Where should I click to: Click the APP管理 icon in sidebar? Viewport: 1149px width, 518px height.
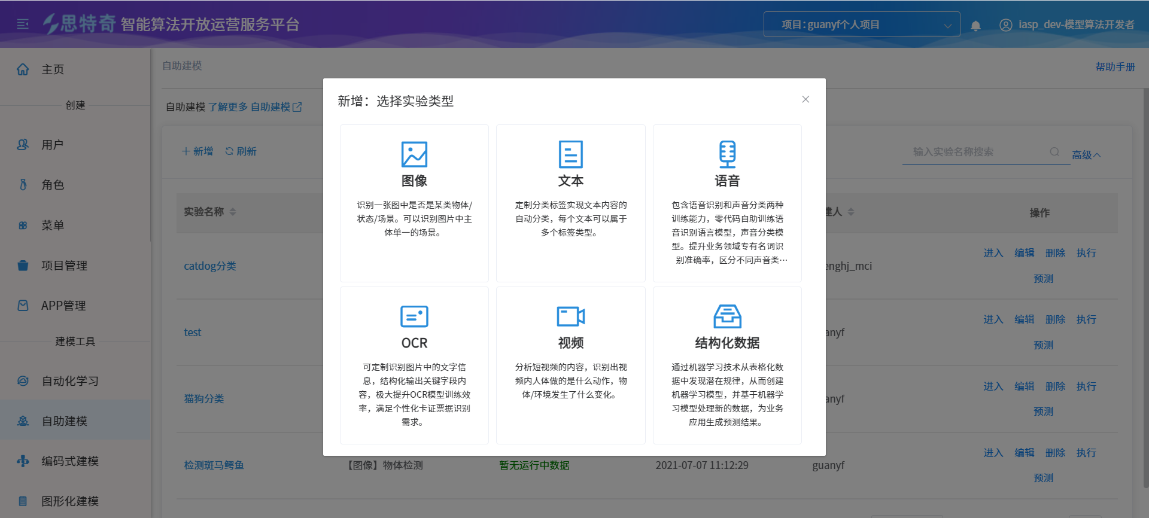pos(23,306)
